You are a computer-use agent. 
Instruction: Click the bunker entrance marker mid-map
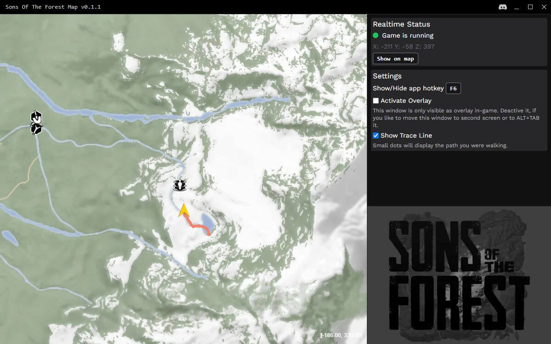(x=179, y=185)
